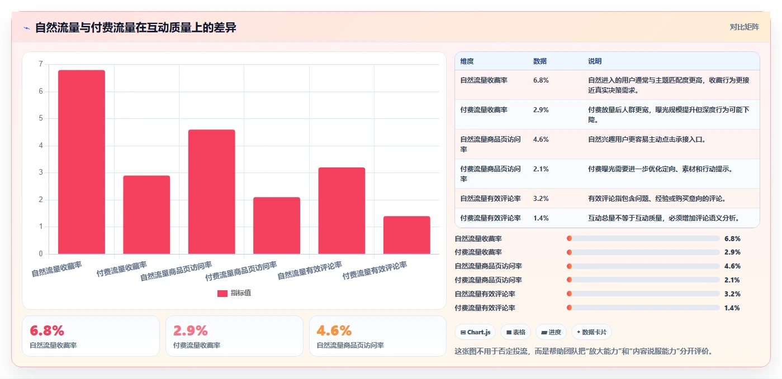The width and height of the screenshot is (782, 379).
Task: Click the 付费流量收藏率 bar in chart
Action: (x=146, y=215)
